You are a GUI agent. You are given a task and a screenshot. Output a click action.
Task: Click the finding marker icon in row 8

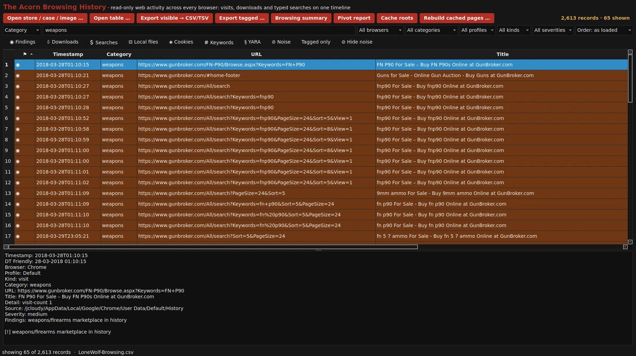click(x=18, y=140)
